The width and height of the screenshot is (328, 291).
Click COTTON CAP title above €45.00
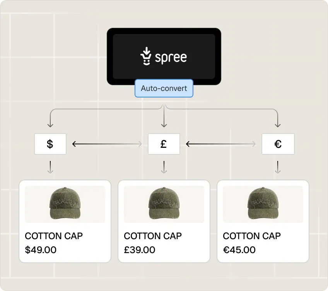pos(252,236)
